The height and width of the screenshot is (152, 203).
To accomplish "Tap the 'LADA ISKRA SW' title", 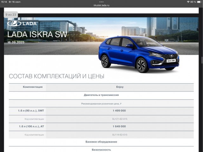I will click(37, 35).
